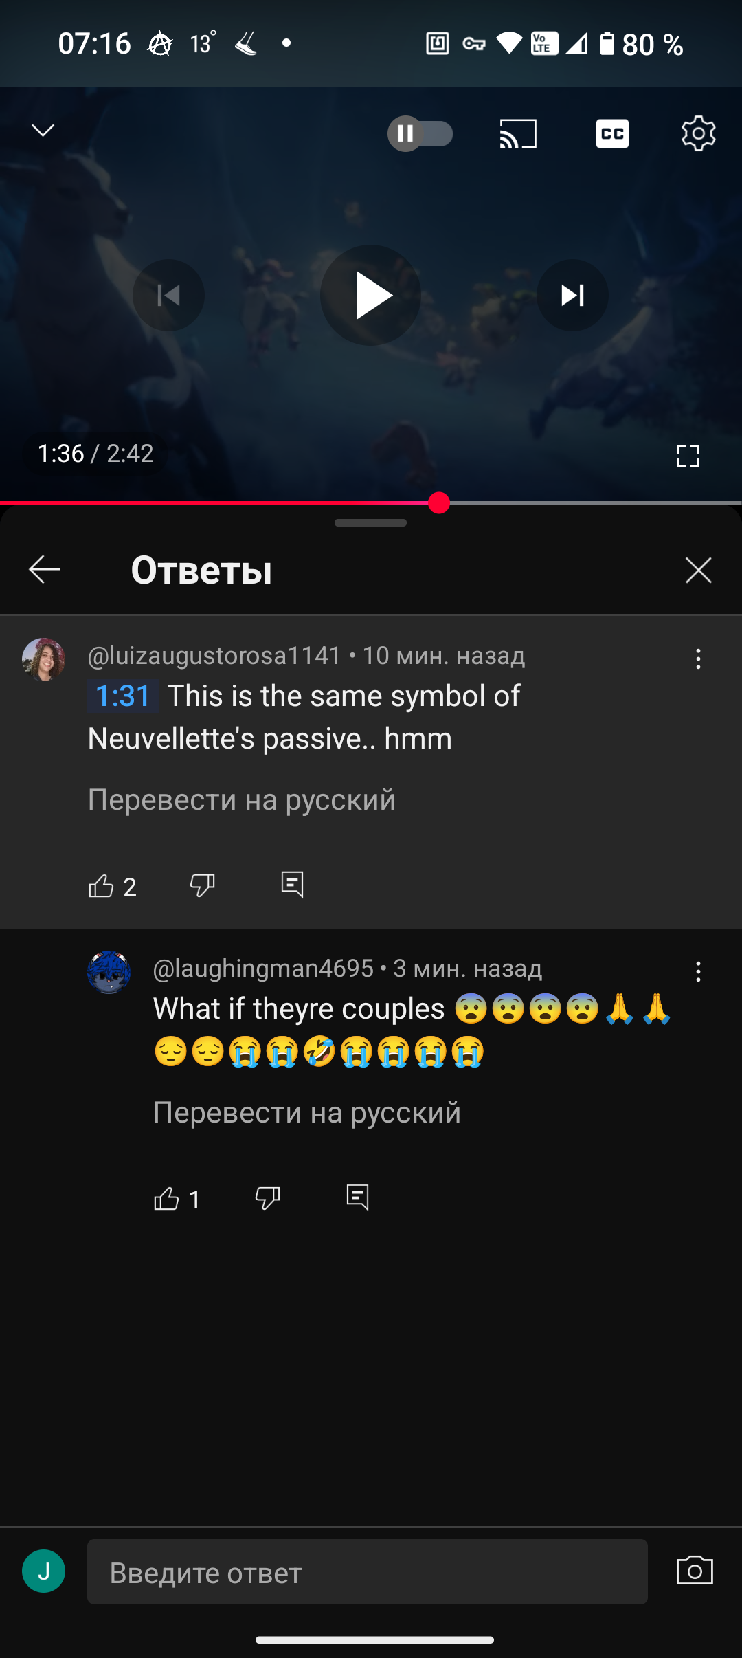Collapse the video player with chevron
Viewport: 742px width, 1658px height.
pyautogui.click(x=43, y=130)
